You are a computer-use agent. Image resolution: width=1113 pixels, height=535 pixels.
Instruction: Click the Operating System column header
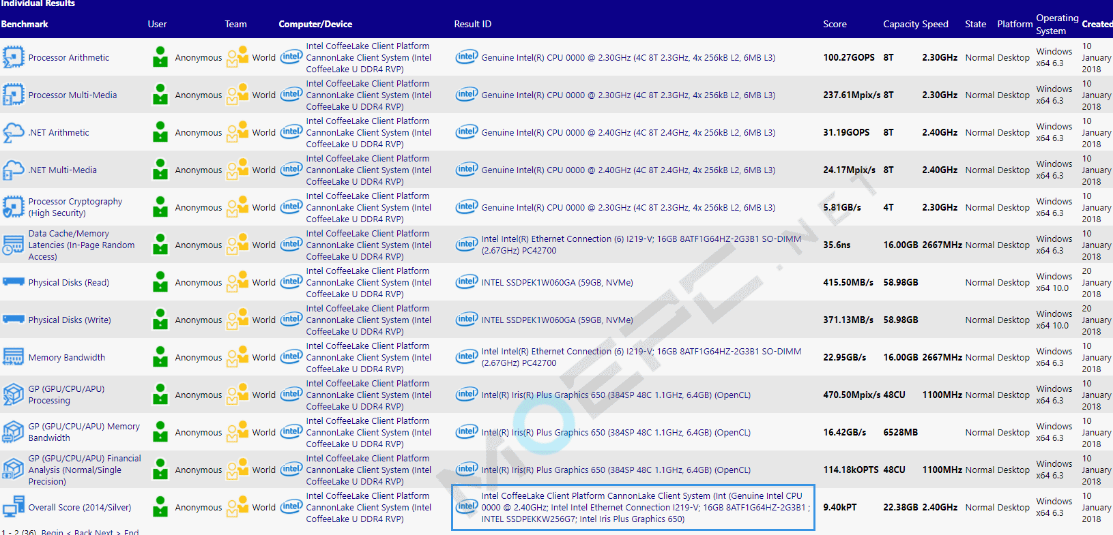(1057, 25)
